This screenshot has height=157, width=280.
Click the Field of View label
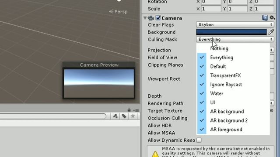tap(162, 58)
